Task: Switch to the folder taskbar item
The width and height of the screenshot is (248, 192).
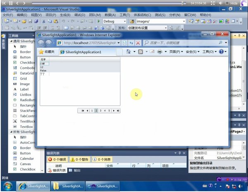Action: [x=68, y=186]
